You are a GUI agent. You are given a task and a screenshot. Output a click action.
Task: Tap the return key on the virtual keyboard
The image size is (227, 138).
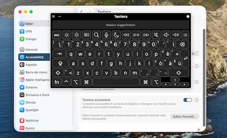coord(186,58)
